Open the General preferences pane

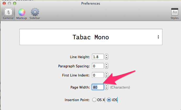(8, 14)
